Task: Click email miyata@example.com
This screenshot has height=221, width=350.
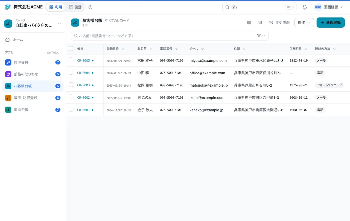Action: tap(208, 61)
